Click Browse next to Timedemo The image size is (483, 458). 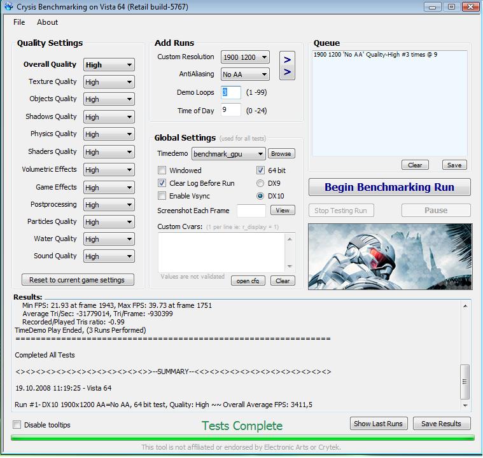pyautogui.click(x=281, y=153)
